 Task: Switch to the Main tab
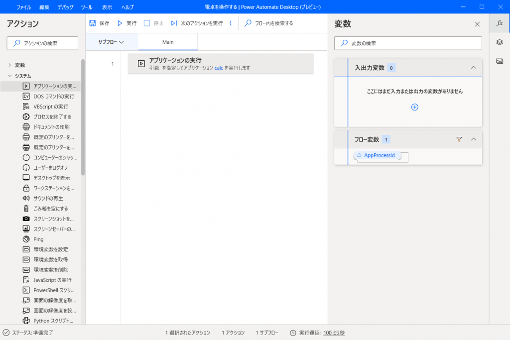coord(168,42)
